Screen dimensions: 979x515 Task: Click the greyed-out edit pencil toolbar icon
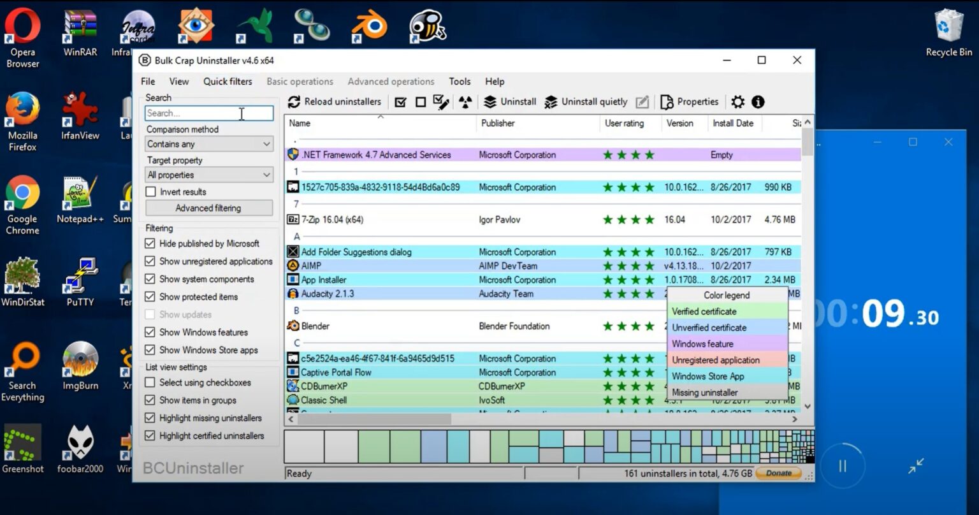642,102
